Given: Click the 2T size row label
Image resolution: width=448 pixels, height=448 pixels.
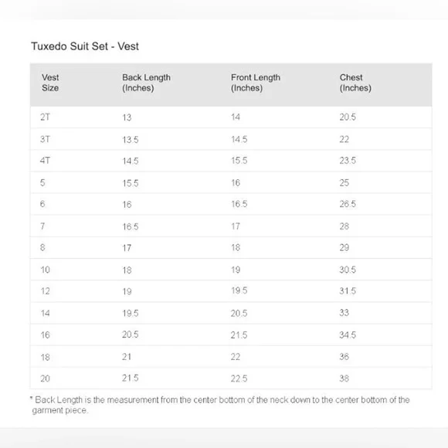Looking at the screenshot, I should 45,117.
